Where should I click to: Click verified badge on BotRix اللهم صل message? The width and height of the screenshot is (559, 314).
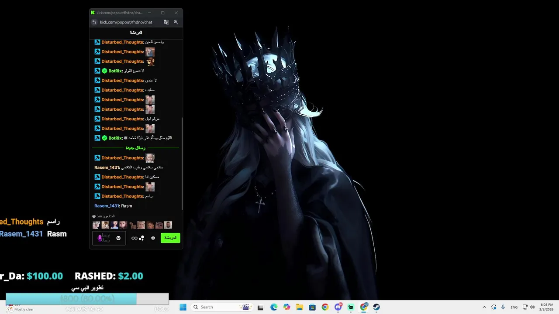coord(104,138)
